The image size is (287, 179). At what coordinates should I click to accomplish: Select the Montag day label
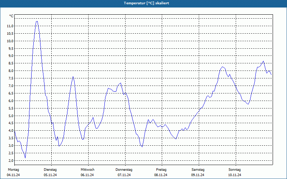tap(13, 170)
